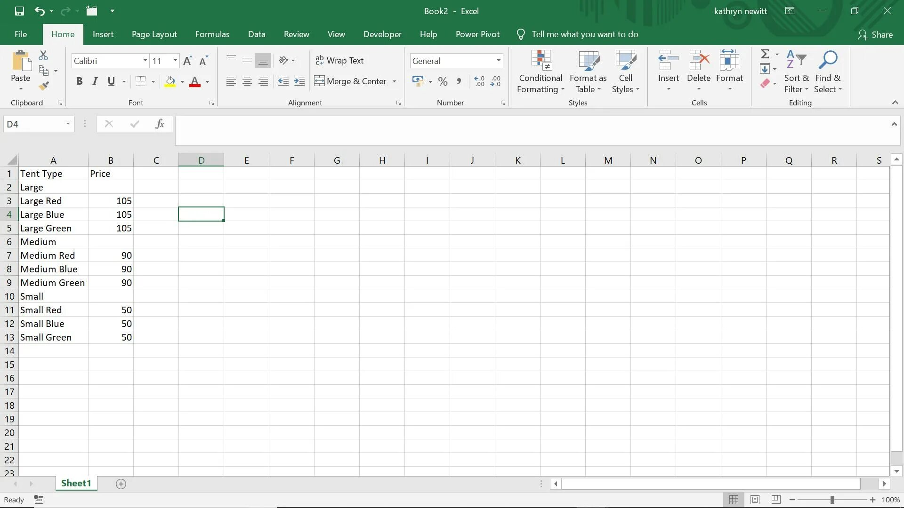Click the Increase Font Size icon
Screen dimensions: 904x508
pyautogui.click(x=187, y=61)
